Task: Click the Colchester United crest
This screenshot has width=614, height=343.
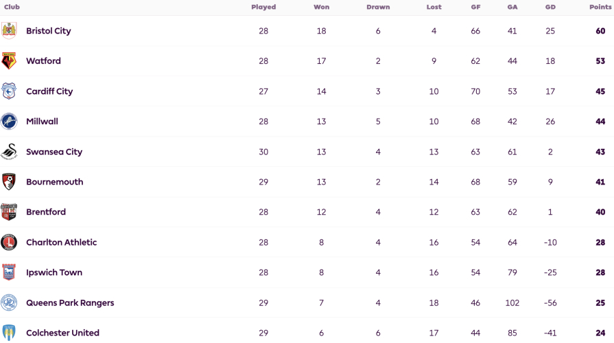Action: click(x=9, y=333)
